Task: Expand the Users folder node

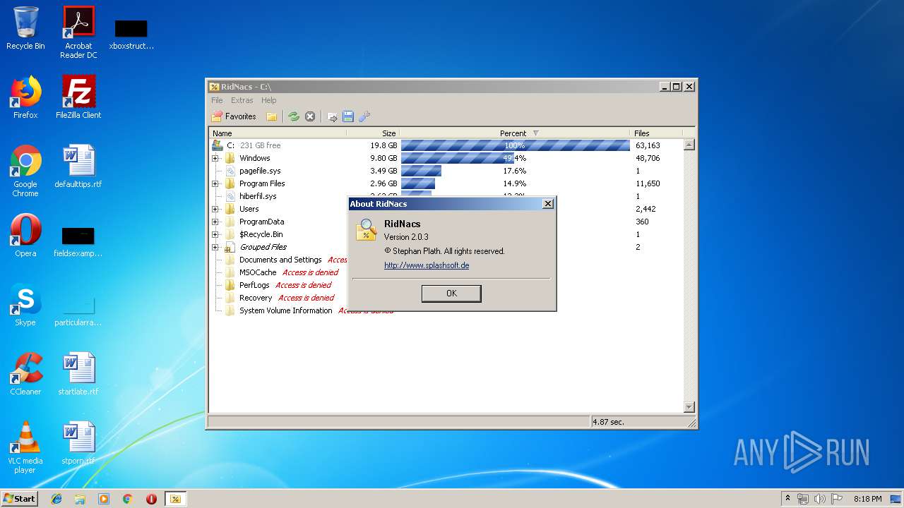Action: click(215, 209)
